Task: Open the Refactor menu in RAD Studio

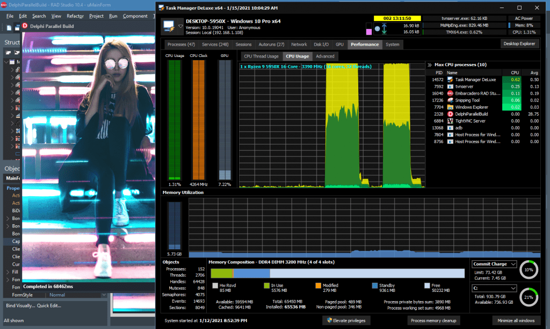Action: click(75, 16)
